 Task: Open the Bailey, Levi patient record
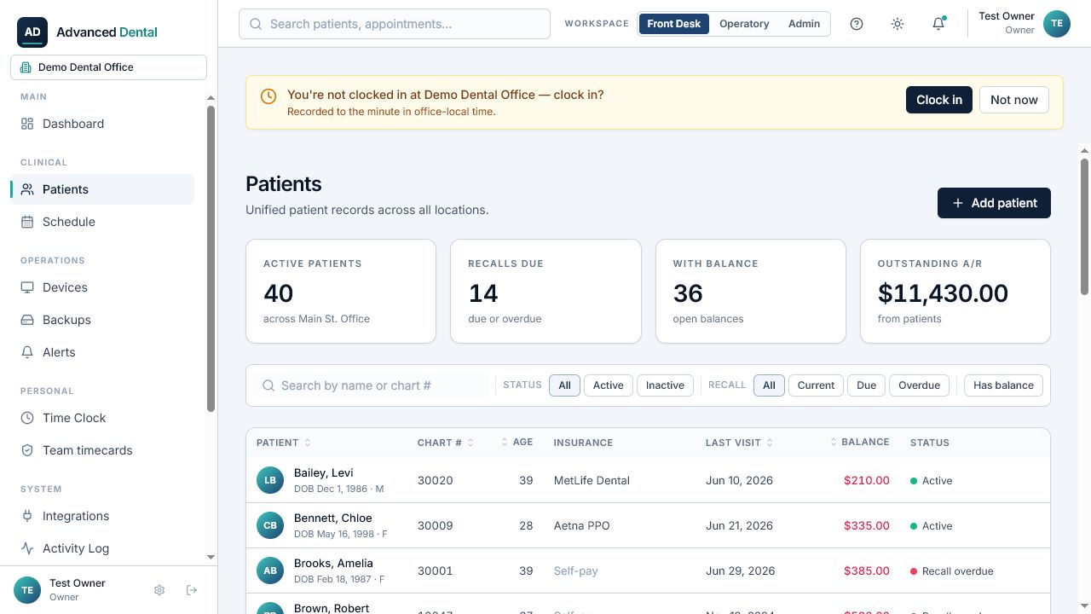648,480
